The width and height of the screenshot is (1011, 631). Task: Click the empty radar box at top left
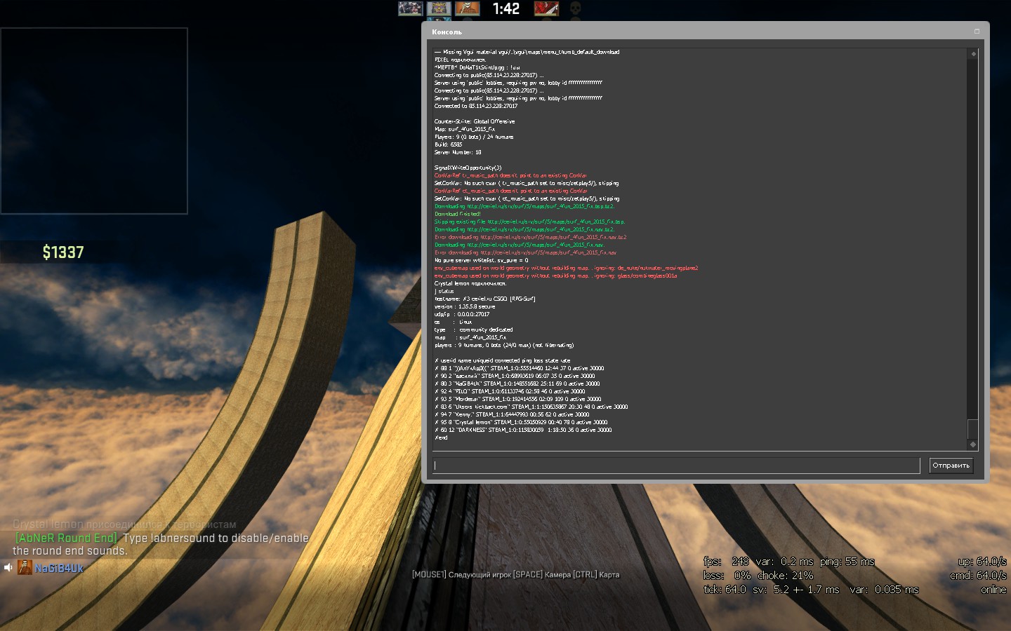tap(94, 121)
